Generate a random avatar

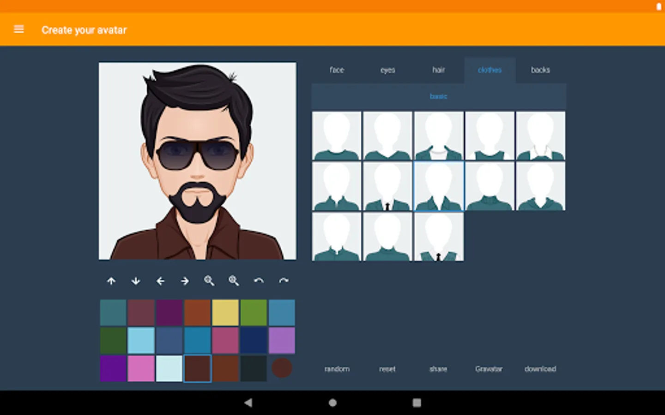click(x=337, y=369)
